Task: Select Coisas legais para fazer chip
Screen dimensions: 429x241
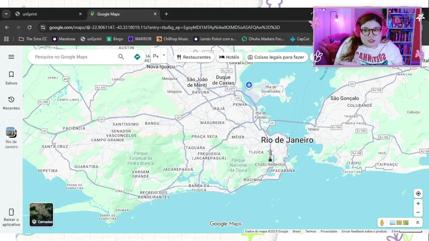Action: (x=276, y=57)
